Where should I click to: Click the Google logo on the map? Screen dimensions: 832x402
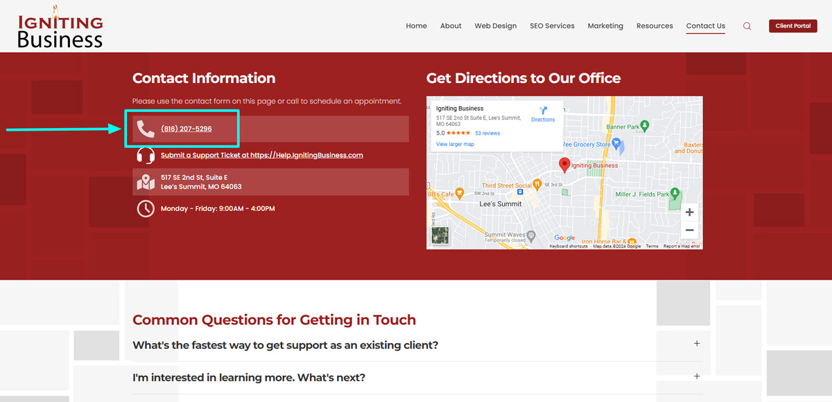coord(564,238)
